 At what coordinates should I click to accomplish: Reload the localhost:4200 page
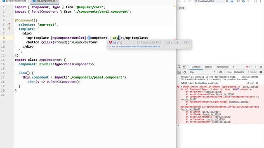(190, 1)
